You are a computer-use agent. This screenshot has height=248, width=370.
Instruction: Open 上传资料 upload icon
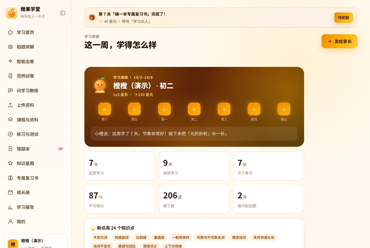click(x=10, y=105)
